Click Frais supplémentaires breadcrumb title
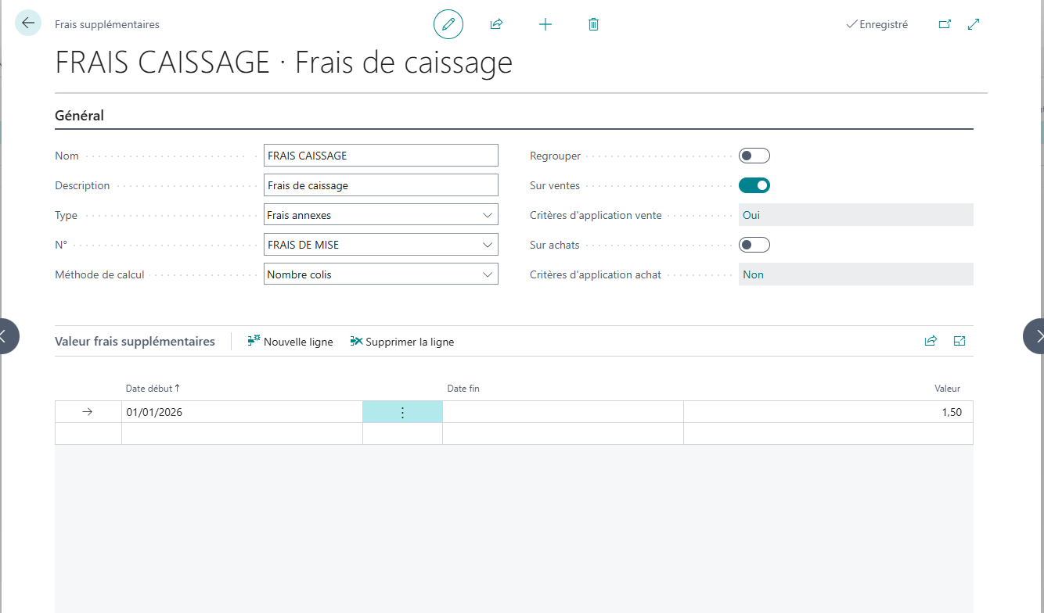 point(107,24)
